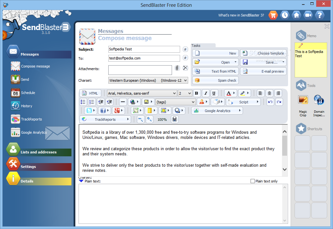Undo the last edit
This screenshot has height=229, width=333.
[270, 102]
